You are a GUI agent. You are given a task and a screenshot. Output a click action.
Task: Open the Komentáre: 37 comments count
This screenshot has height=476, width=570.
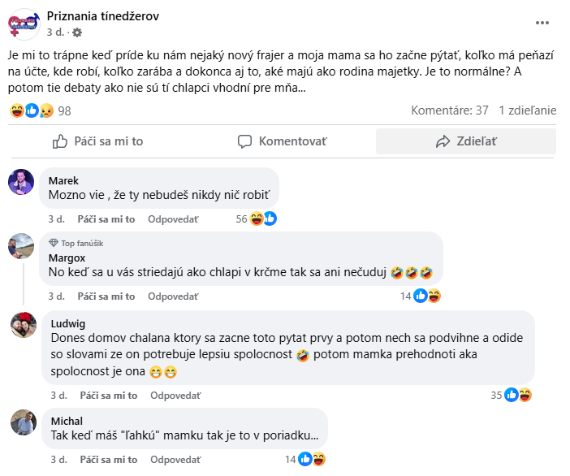pyautogui.click(x=449, y=110)
